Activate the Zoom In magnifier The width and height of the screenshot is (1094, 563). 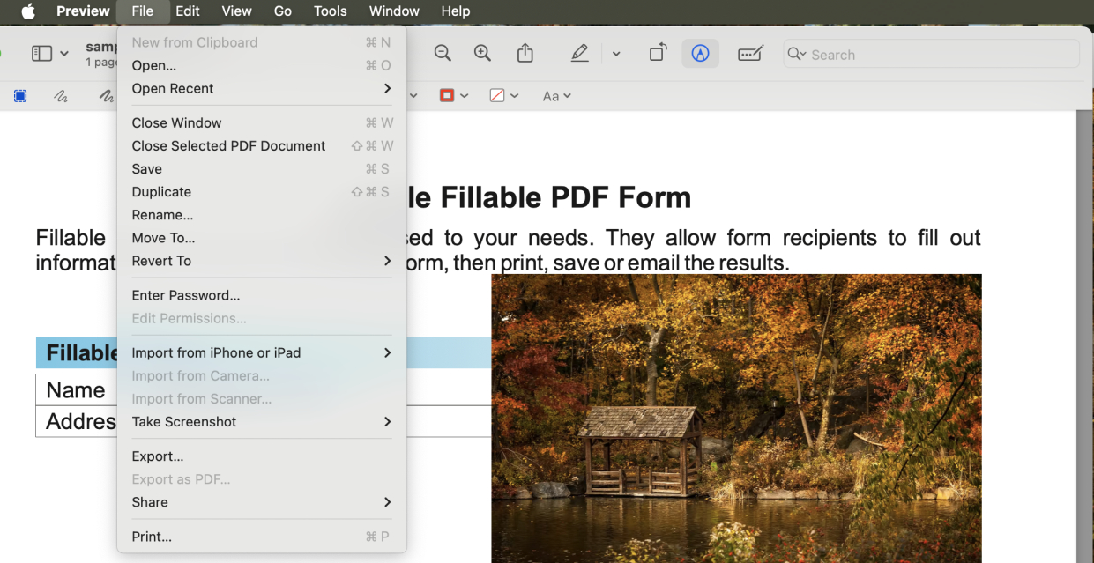[482, 54]
